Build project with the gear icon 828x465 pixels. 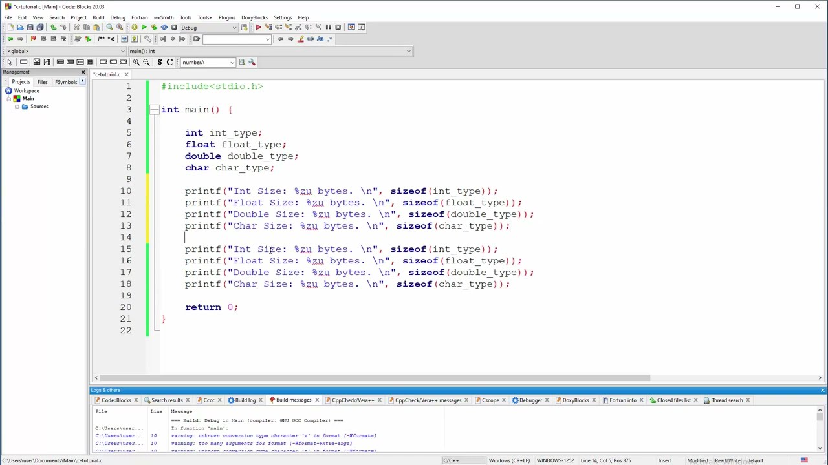(x=134, y=27)
